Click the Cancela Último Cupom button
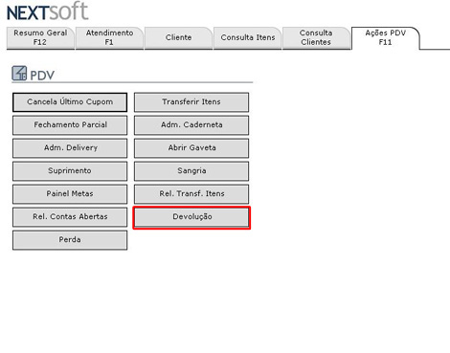Screen dimensions: 450x353 tap(70, 102)
